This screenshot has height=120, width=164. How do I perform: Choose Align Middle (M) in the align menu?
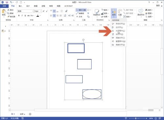(x=119, y=41)
